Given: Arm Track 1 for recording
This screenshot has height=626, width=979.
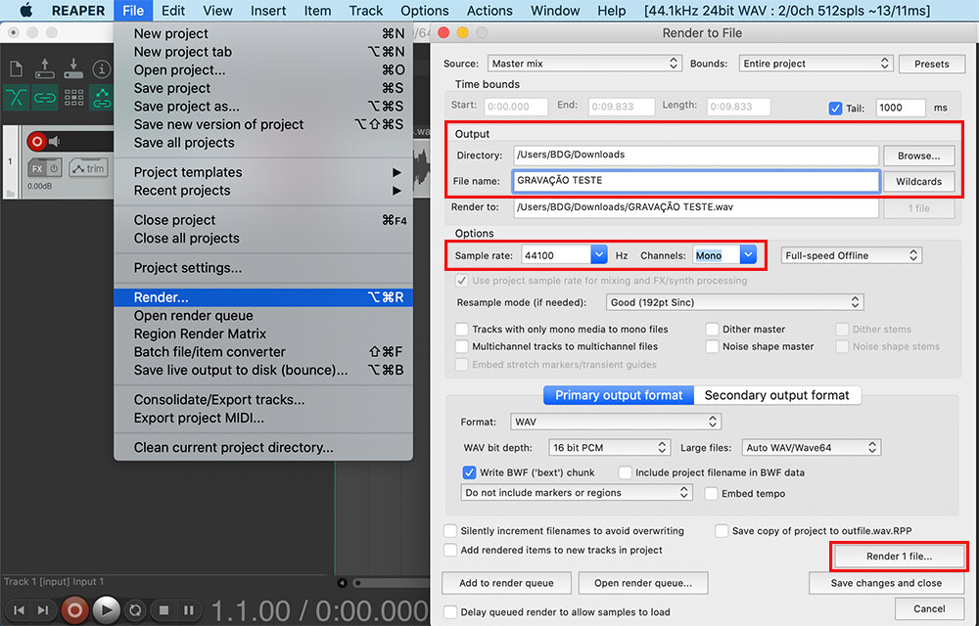Looking at the screenshot, I should [x=37, y=142].
